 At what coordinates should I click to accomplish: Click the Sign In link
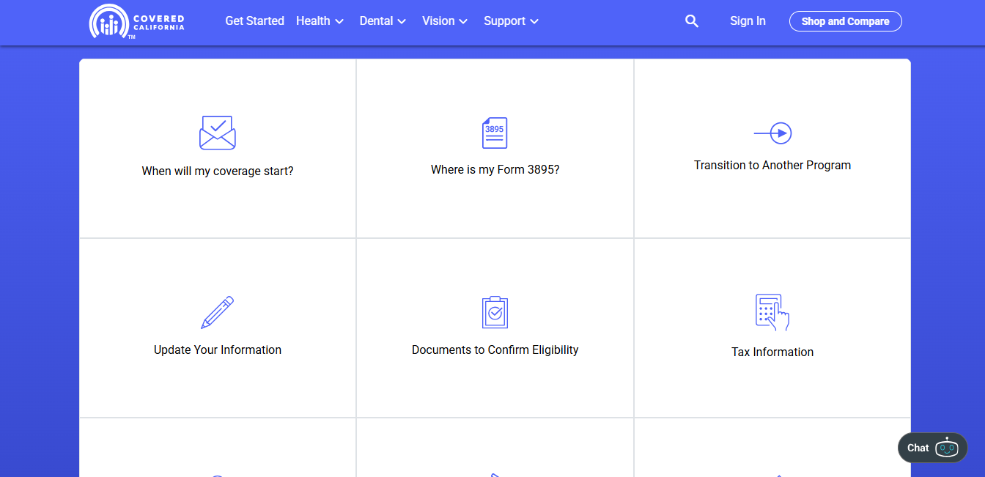point(748,21)
